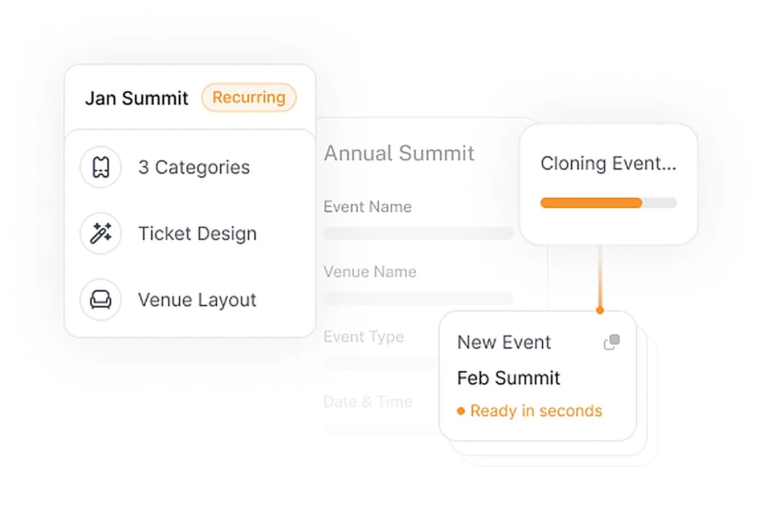Click the ticket icon beside 3 Categories
This screenshot has width=763, height=529.
pyautogui.click(x=101, y=167)
